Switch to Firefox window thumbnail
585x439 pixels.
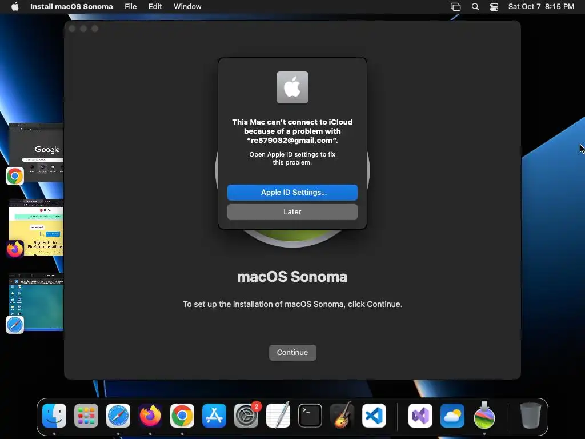pyautogui.click(x=36, y=228)
